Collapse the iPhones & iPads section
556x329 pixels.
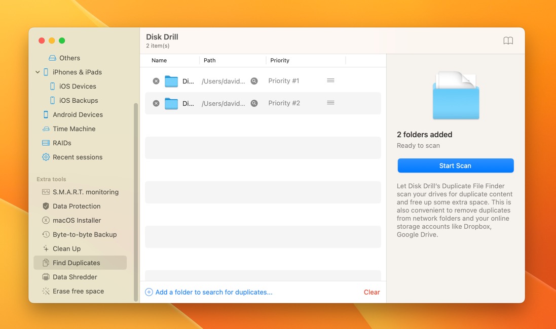click(x=38, y=72)
